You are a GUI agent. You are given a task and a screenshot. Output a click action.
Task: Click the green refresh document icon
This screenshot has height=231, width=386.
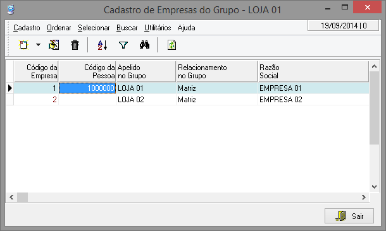pos(172,45)
